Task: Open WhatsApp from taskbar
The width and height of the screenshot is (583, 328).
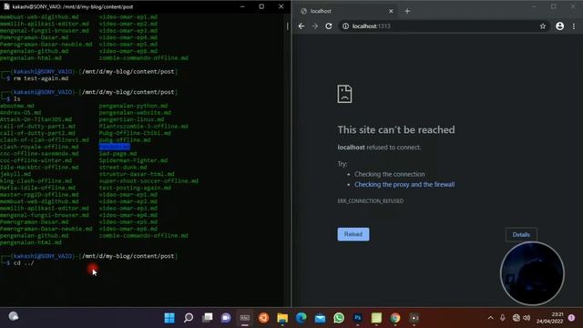Action: coord(339,318)
